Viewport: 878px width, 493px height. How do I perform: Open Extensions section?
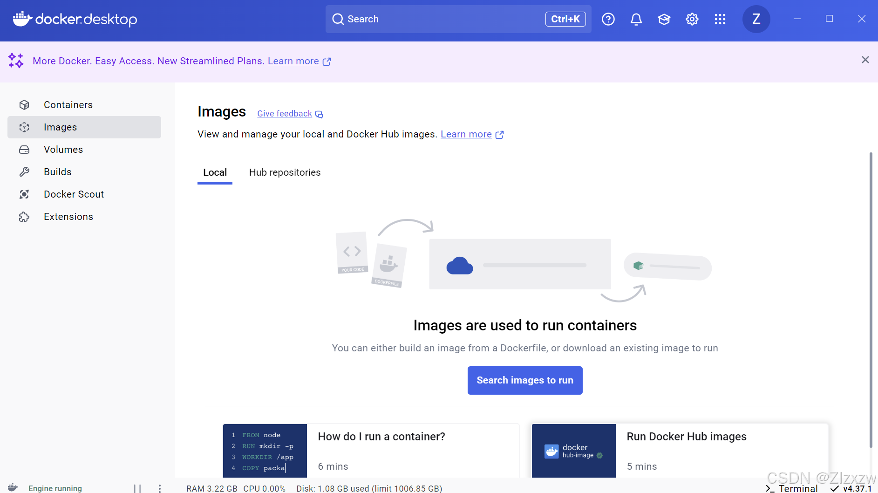(x=84, y=217)
